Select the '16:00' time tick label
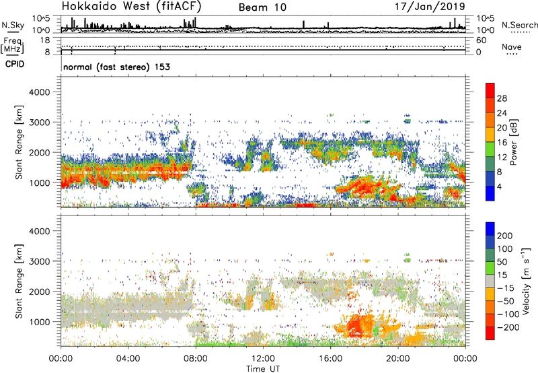Viewport: 538px width, 373px height. coord(330,359)
